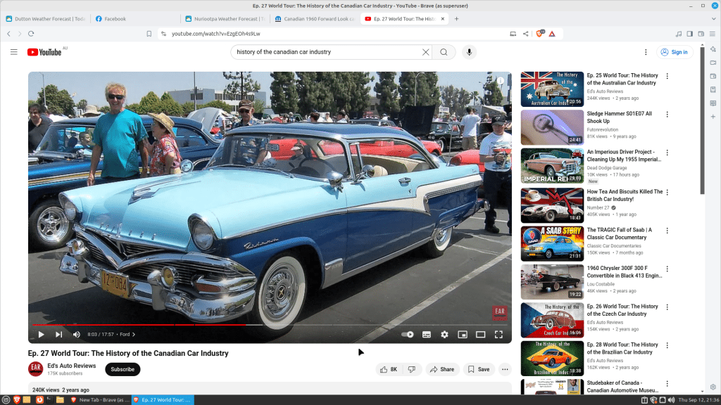Open the video settings gear
This screenshot has height=405, width=721.
444,334
